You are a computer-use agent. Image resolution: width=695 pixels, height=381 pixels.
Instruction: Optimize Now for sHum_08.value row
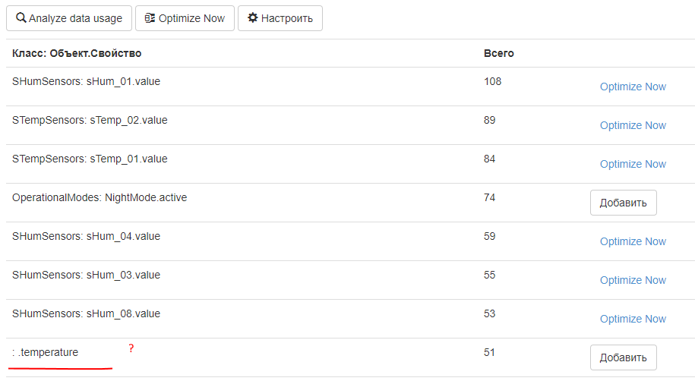coord(633,319)
